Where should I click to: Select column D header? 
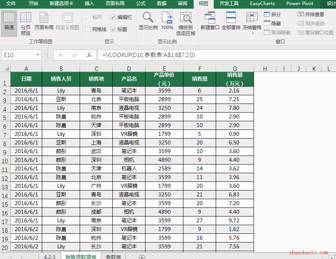point(129,68)
